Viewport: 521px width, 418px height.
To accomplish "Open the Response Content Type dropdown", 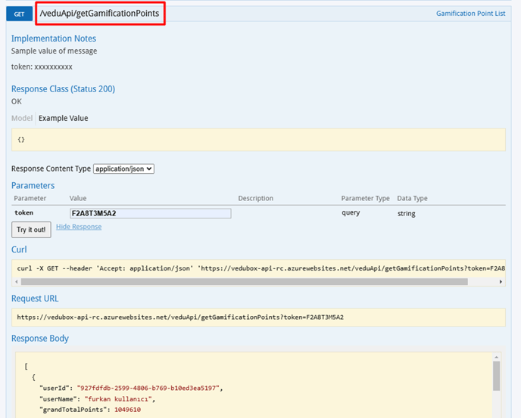I will pos(124,169).
